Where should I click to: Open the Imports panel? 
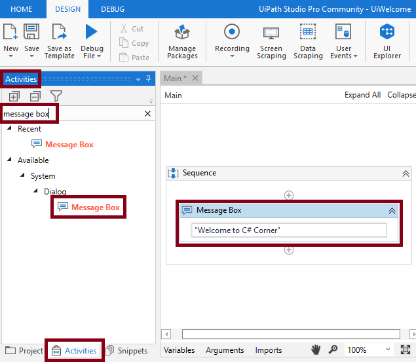(269, 350)
